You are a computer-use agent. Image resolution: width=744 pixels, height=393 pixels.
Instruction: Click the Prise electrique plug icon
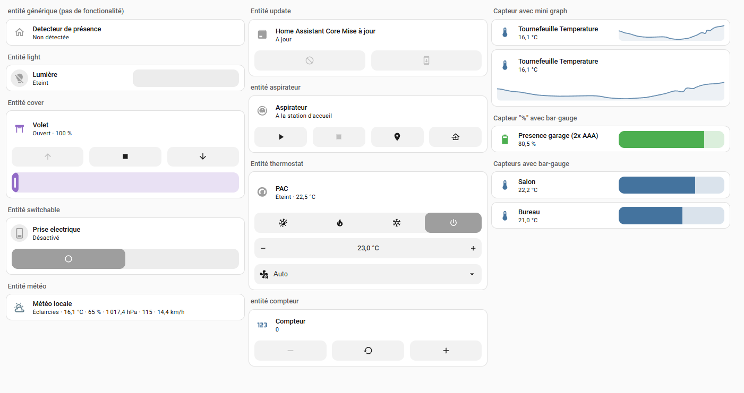pyautogui.click(x=20, y=233)
